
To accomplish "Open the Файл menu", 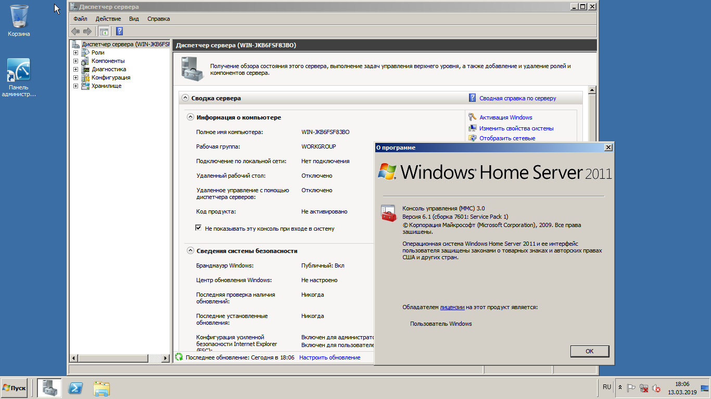I will pyautogui.click(x=80, y=19).
